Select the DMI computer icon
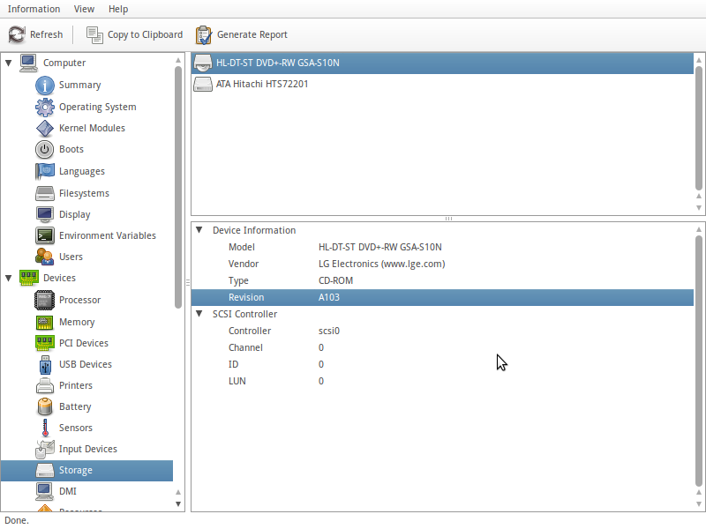 pos(45,491)
